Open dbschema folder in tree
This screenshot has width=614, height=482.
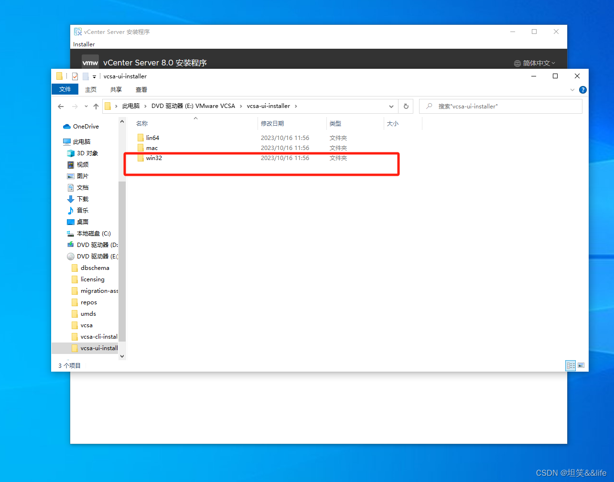pos(95,268)
